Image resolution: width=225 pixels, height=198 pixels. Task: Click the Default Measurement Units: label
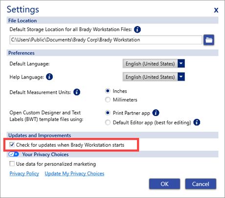(x=40, y=92)
